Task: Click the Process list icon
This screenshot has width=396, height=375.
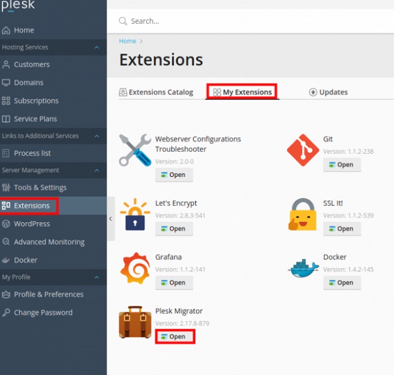Action: [6, 153]
